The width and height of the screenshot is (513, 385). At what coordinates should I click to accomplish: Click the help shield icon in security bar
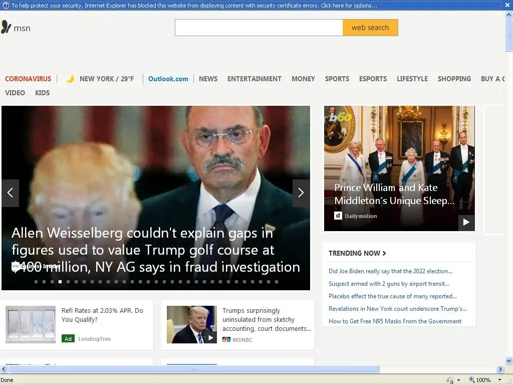coord(5,5)
